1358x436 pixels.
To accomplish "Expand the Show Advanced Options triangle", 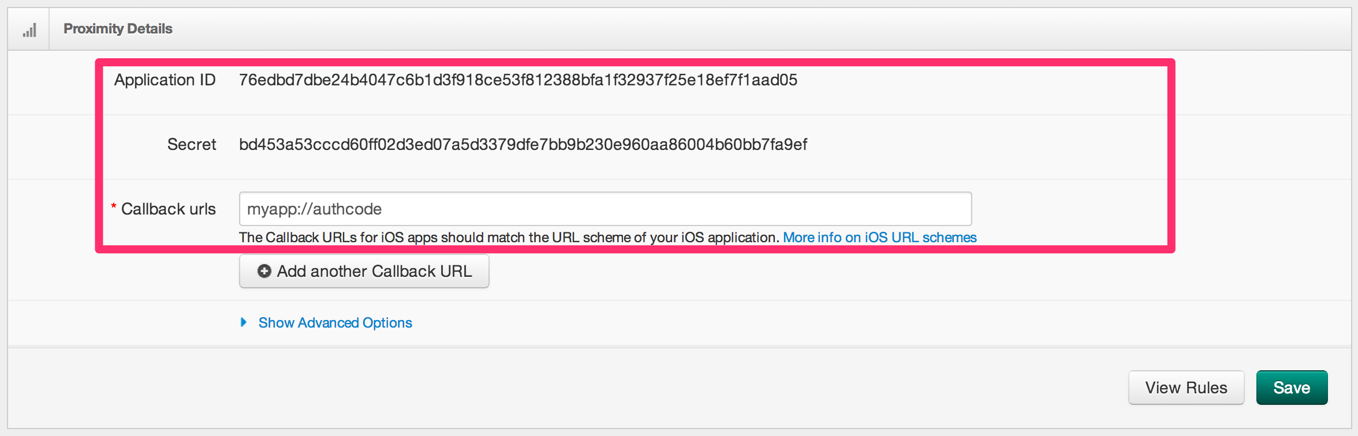I will [244, 322].
